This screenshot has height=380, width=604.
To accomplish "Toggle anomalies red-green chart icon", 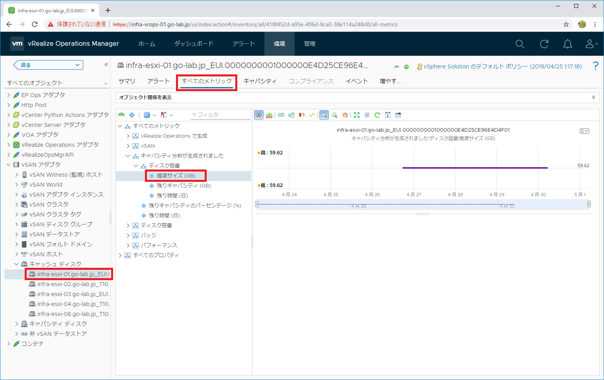I will pos(302,115).
